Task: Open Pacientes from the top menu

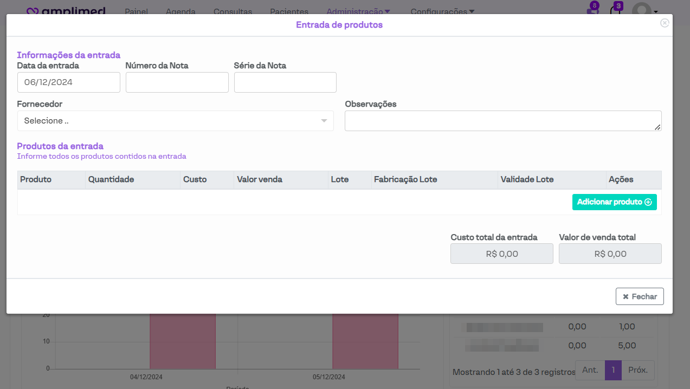Action: point(289,11)
